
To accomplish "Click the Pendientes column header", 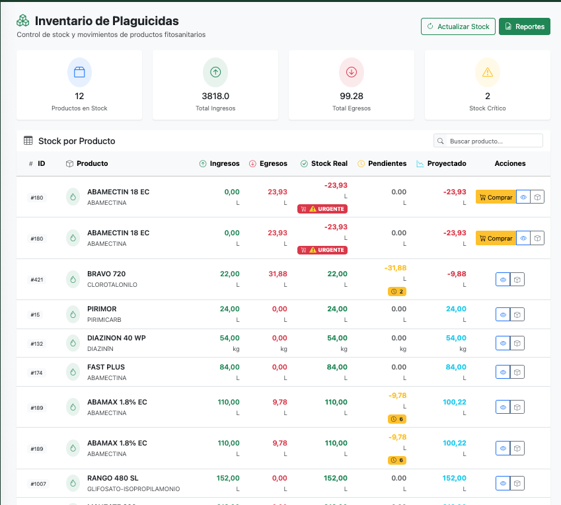I will tap(382, 163).
